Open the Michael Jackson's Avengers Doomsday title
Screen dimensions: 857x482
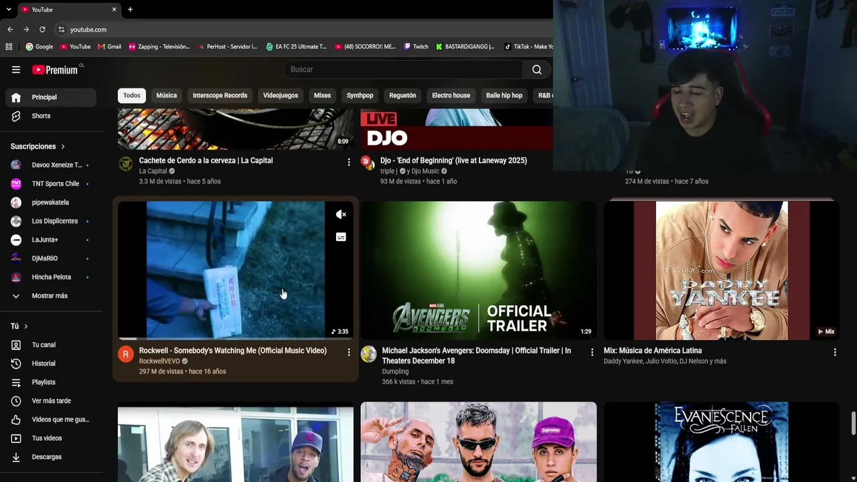[x=477, y=355]
